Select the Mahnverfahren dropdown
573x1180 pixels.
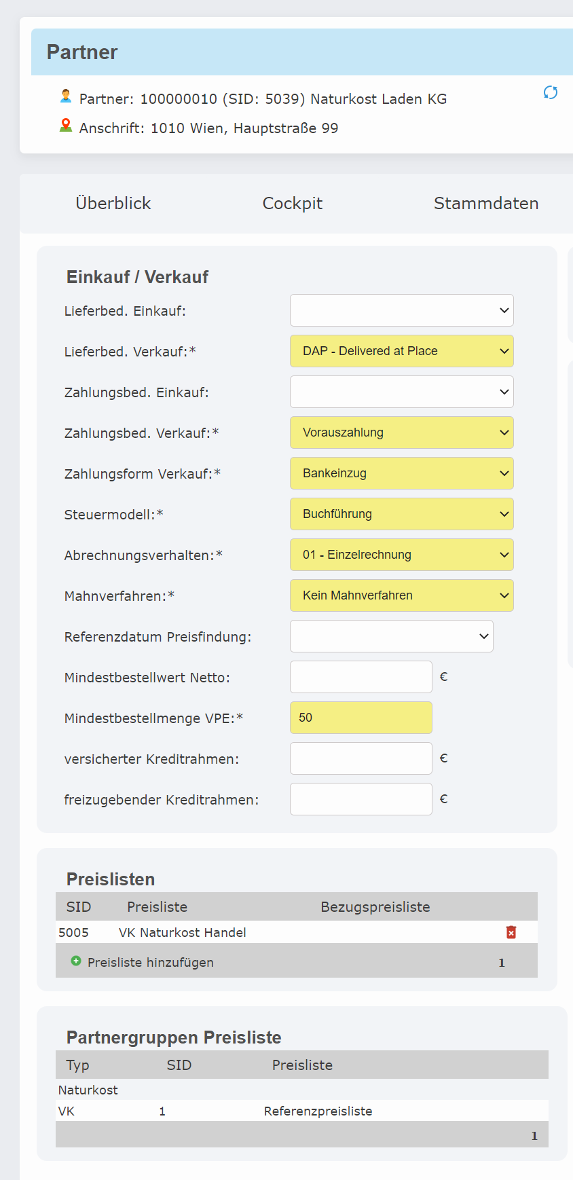(x=401, y=595)
